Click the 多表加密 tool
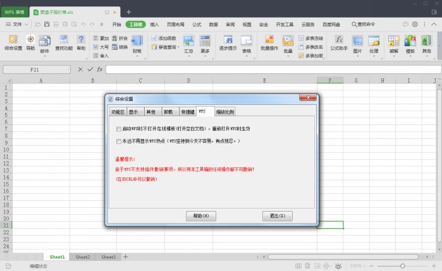The height and width of the screenshot is (271, 442). pyautogui.click(x=310, y=56)
